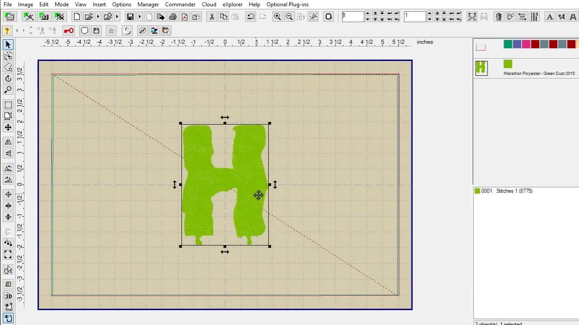Click the gray star icon
Viewport: 579px width, 325px height.
(111, 31)
